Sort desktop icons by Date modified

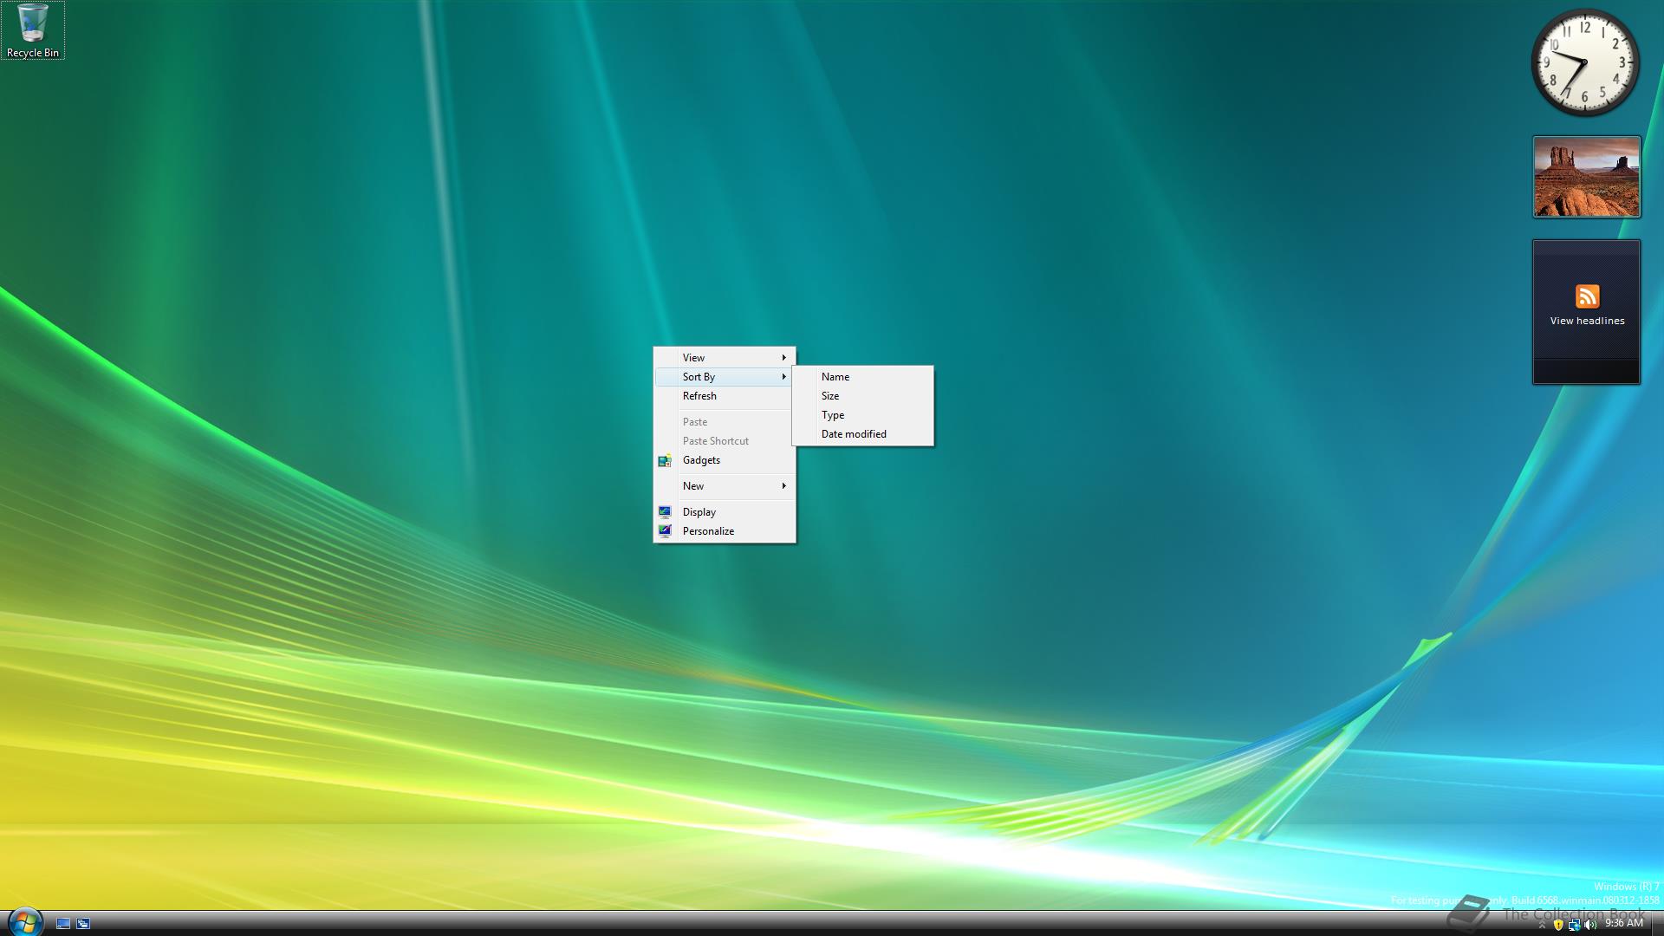[863, 434]
